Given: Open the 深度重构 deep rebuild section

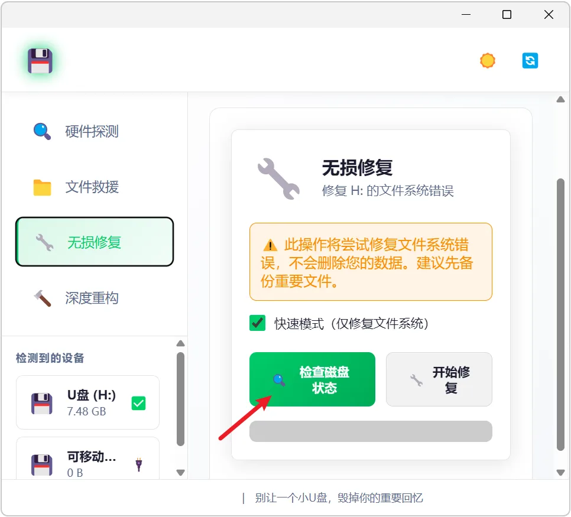Looking at the screenshot, I should (95, 298).
